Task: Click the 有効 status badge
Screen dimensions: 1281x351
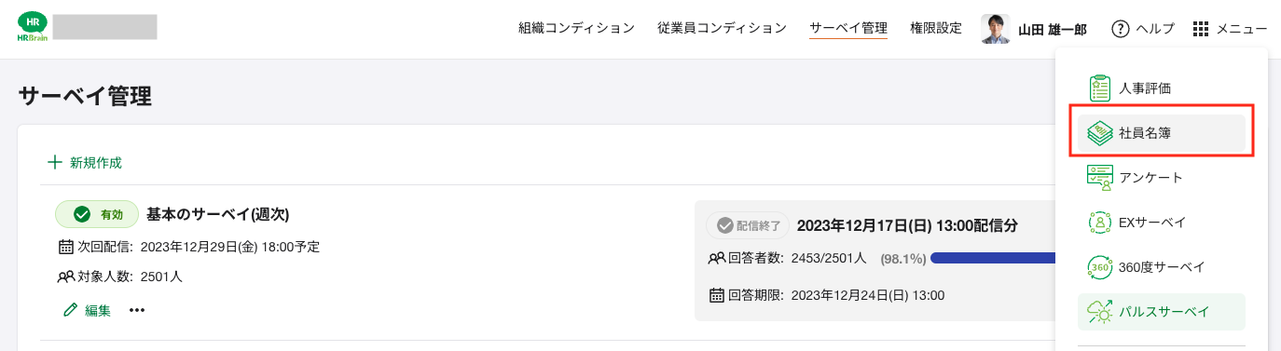Action: tap(97, 214)
